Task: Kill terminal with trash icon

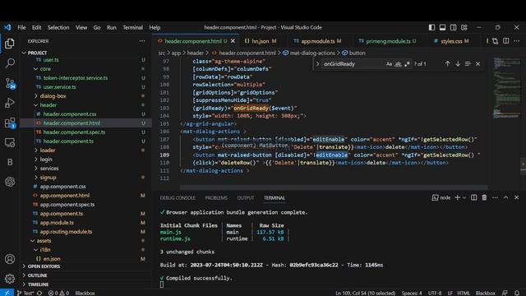Action: tap(484, 197)
